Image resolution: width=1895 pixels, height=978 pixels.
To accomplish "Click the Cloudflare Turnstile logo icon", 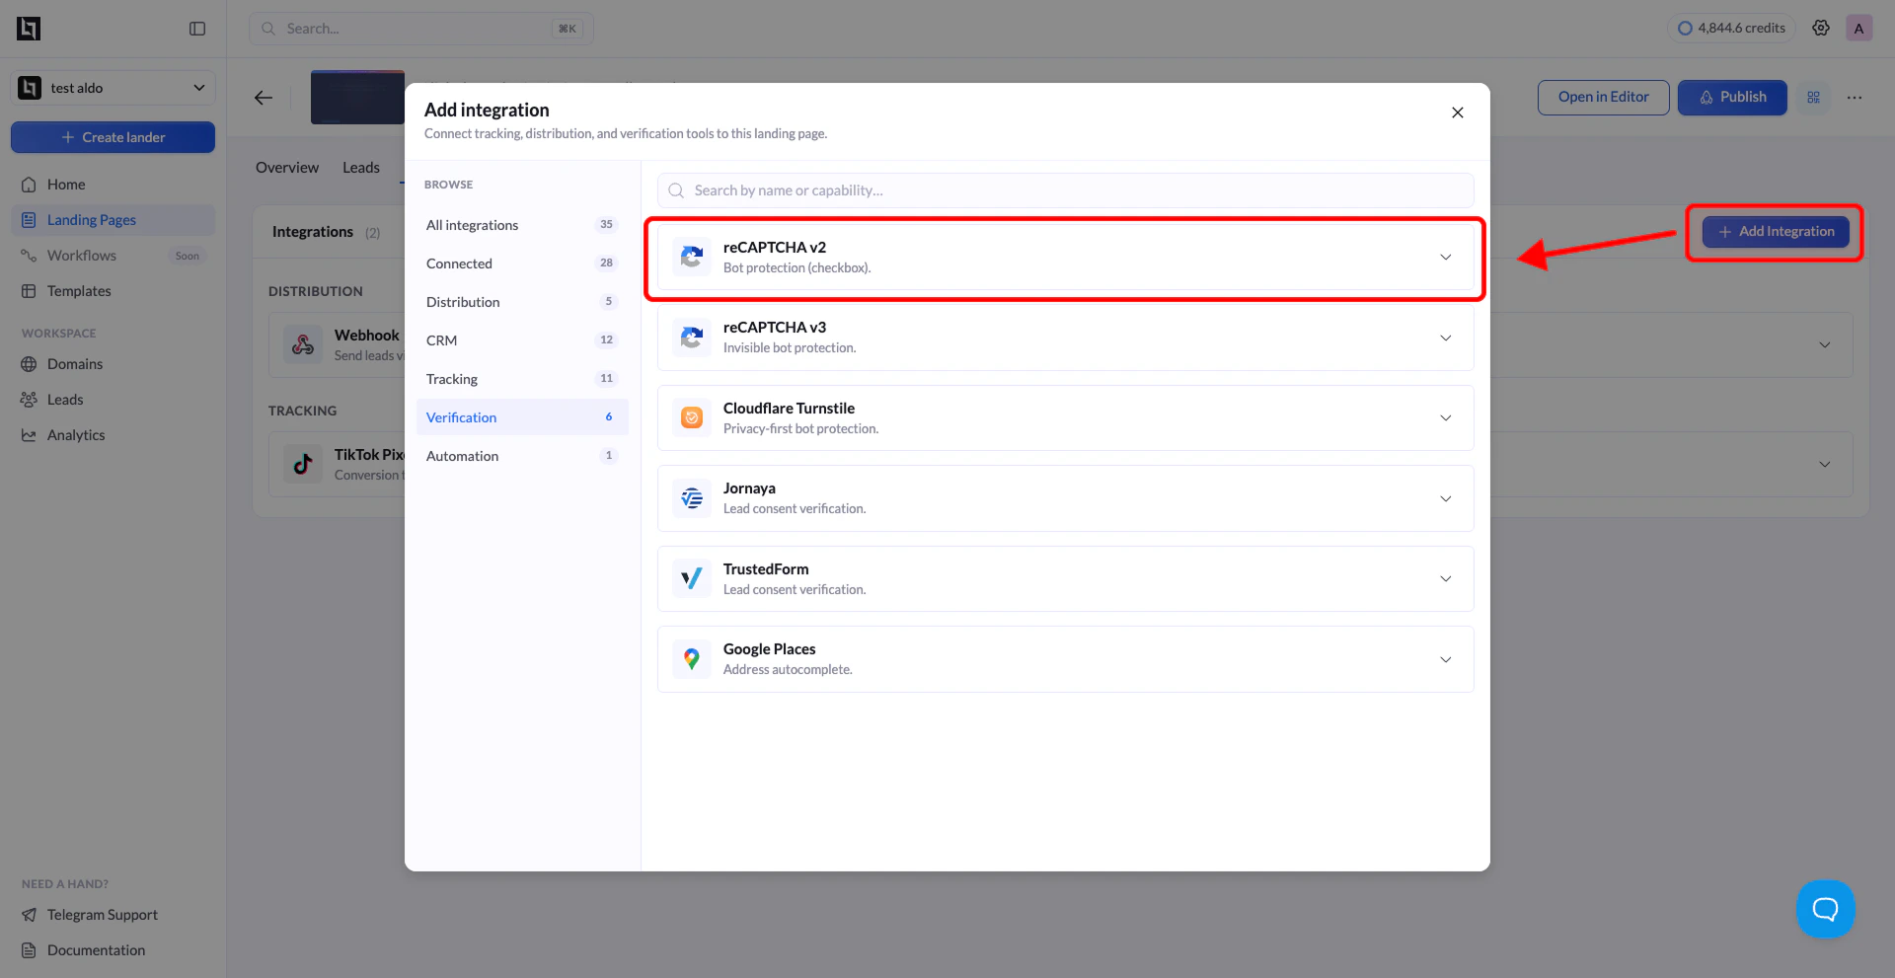I will (x=692, y=417).
